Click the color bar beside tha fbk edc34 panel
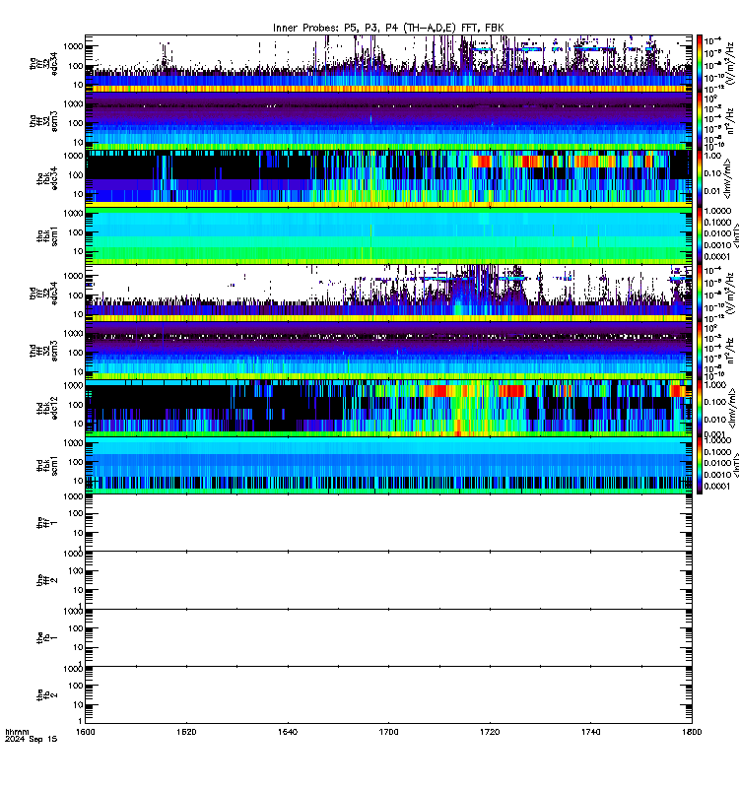This screenshot has width=739, height=788. point(700,178)
